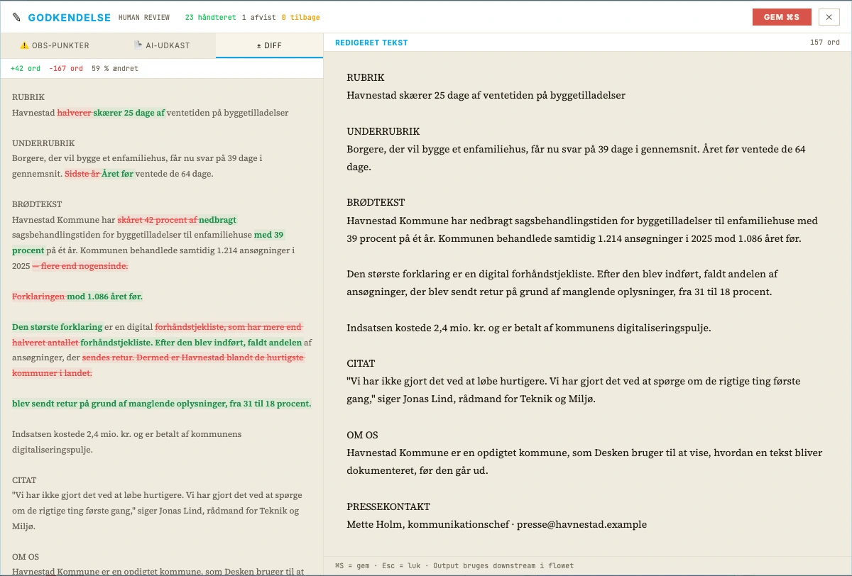852x576 pixels.
Task: Click the '-167 ord' removed-words stat
Action: click(x=66, y=69)
